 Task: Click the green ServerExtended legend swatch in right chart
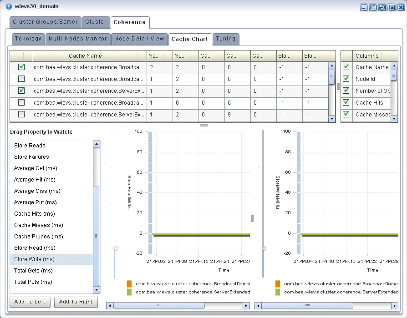click(x=278, y=292)
